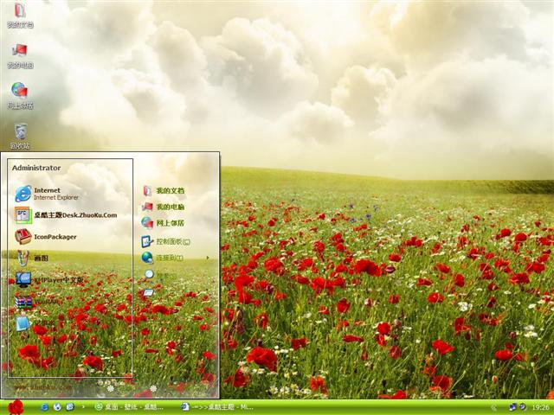Click the Administrator user name
Screen dimensions: 554x415
(x=36, y=168)
